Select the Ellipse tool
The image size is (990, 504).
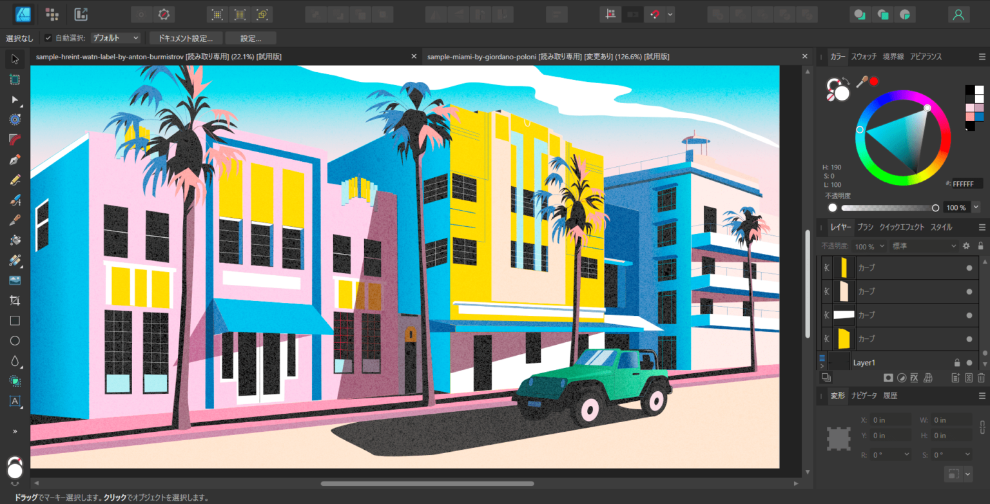[14, 340]
